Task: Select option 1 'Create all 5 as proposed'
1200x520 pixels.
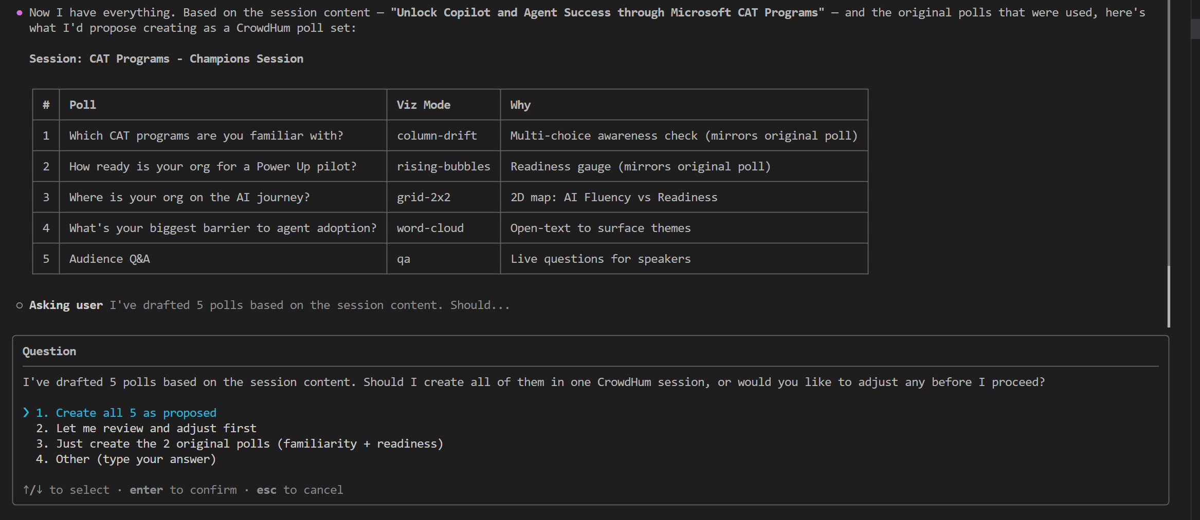Action: tap(126, 413)
